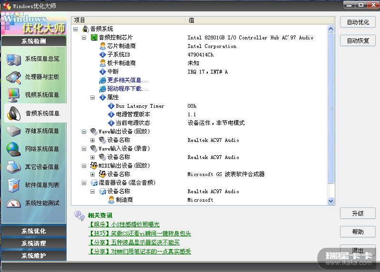This screenshot has width=380, height=272.
Task: Click the 中断 info icon
Action: point(103,72)
